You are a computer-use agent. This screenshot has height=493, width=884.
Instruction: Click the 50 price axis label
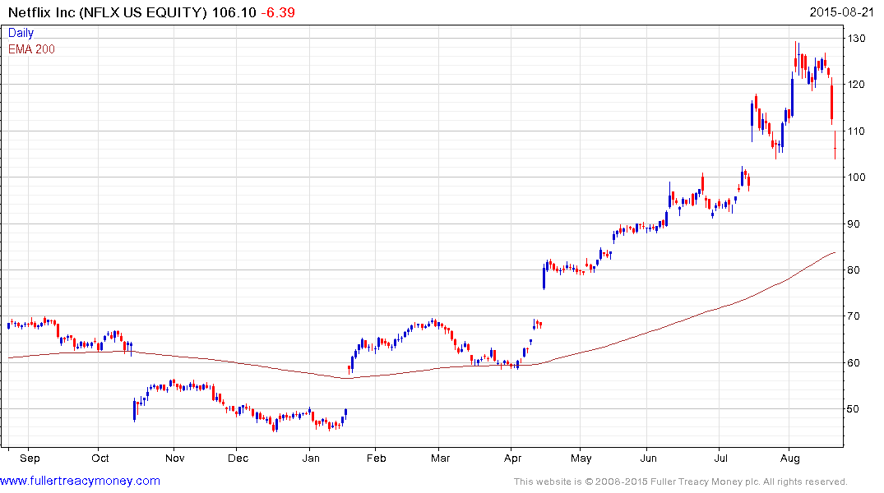854,409
